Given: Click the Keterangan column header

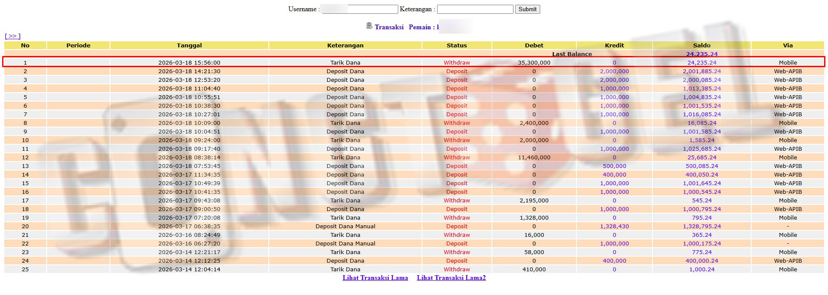Looking at the screenshot, I should tap(345, 45).
